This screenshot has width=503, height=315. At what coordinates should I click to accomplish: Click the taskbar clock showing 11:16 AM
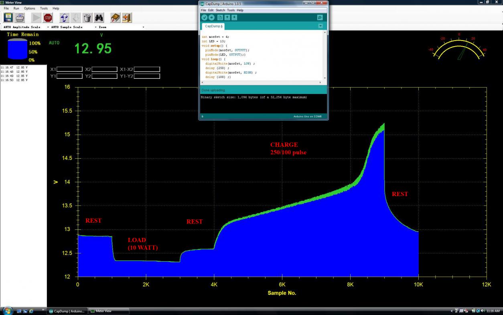pos(493,311)
